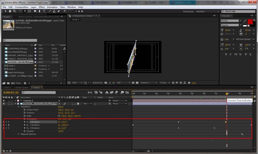Activate the Pen tool
Image resolution: width=258 pixels, height=154 pixels.
click(x=39, y=11)
